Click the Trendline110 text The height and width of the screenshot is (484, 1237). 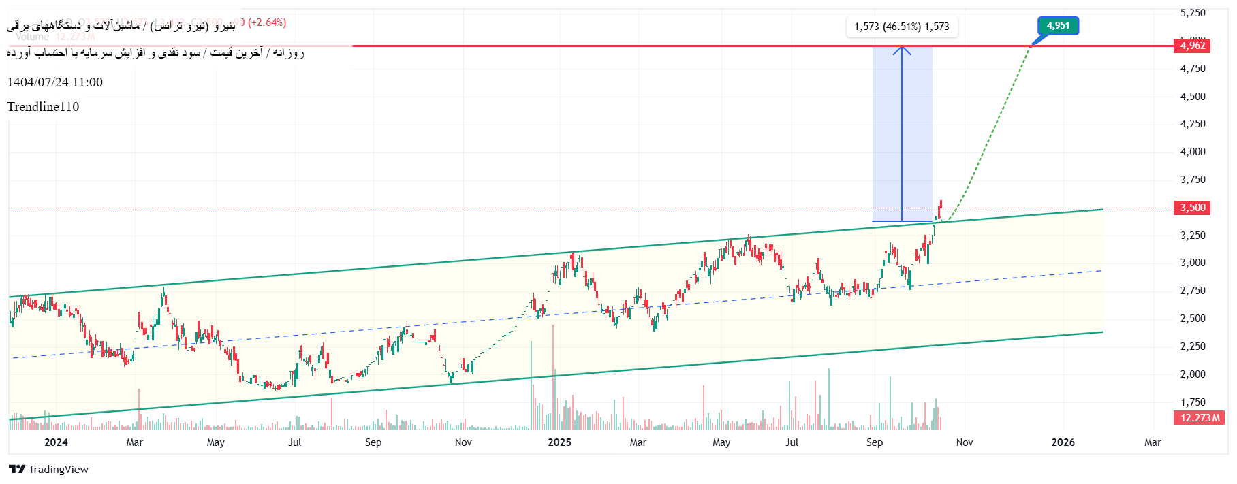(x=43, y=107)
